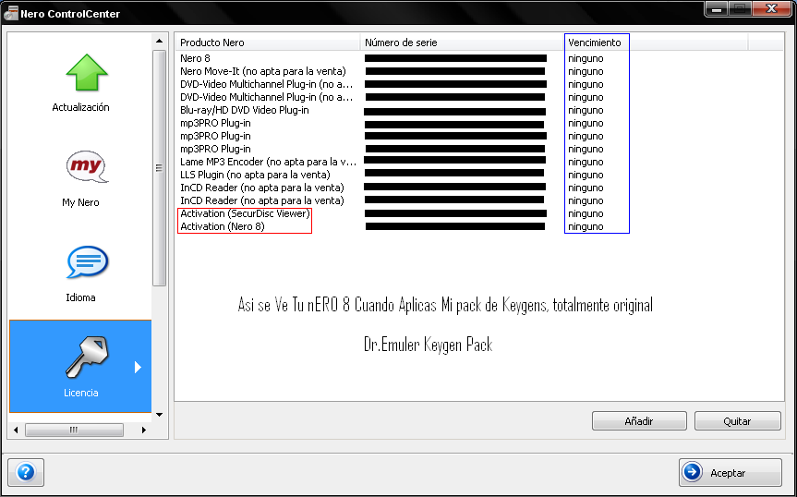Click the blue help question mark icon
Viewport: 797px width, 497px height.
click(25, 472)
